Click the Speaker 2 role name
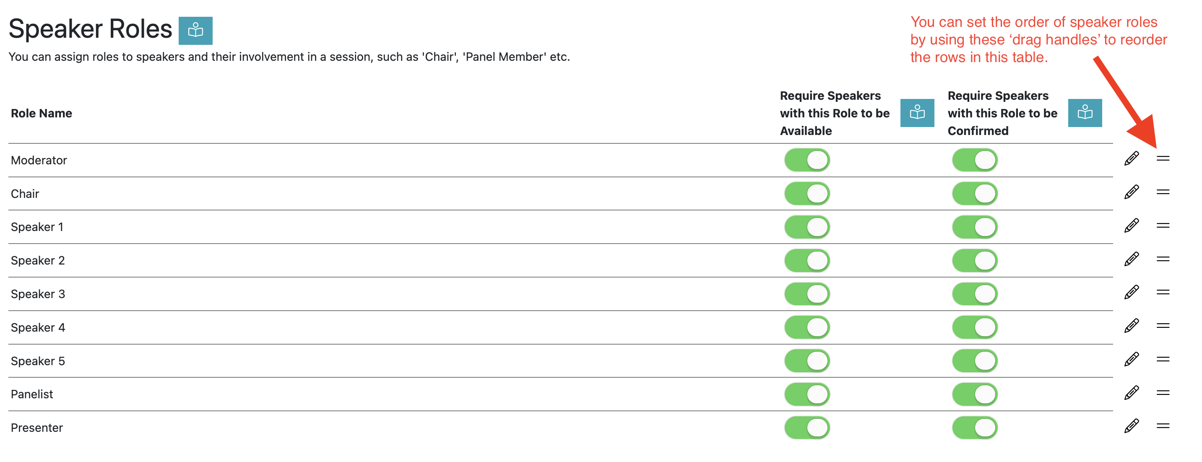The height and width of the screenshot is (462, 1202). 38,260
